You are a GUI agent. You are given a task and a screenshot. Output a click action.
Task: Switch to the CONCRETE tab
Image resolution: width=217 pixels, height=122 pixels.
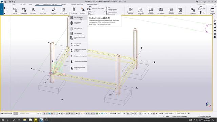click(22, 5)
